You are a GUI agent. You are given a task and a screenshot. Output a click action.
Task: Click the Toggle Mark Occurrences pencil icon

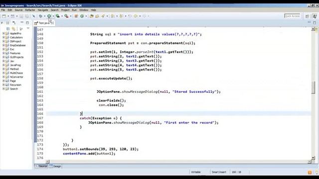point(34,16)
